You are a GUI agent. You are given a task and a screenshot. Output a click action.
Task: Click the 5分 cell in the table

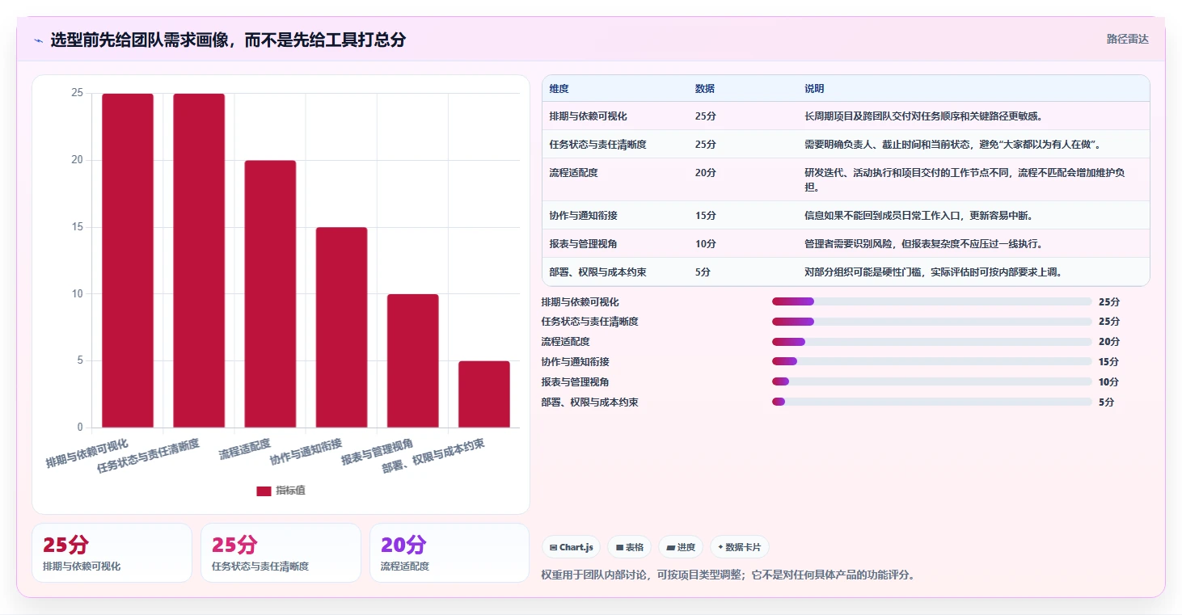pos(703,272)
